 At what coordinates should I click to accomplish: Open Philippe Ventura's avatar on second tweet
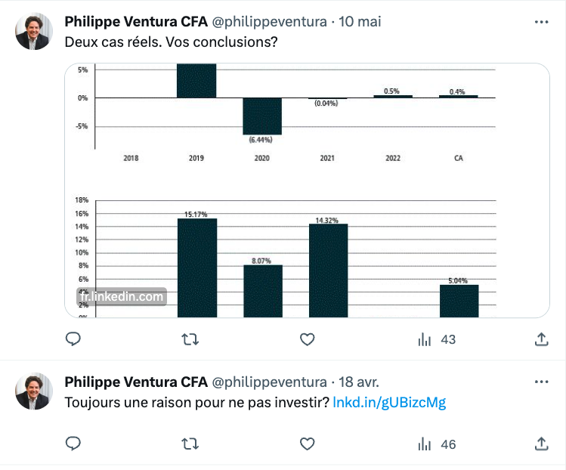[x=34, y=391]
